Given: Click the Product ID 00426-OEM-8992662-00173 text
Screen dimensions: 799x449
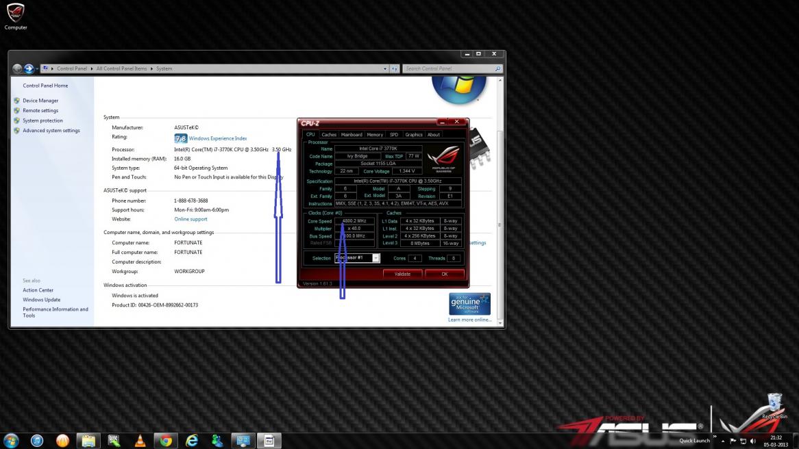Looking at the screenshot, I should [155, 305].
